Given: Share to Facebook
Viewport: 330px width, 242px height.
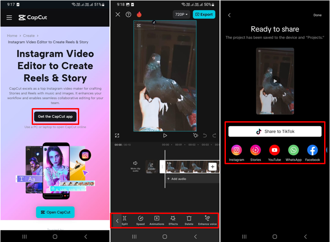Looking at the screenshot, I should [x=312, y=153].
